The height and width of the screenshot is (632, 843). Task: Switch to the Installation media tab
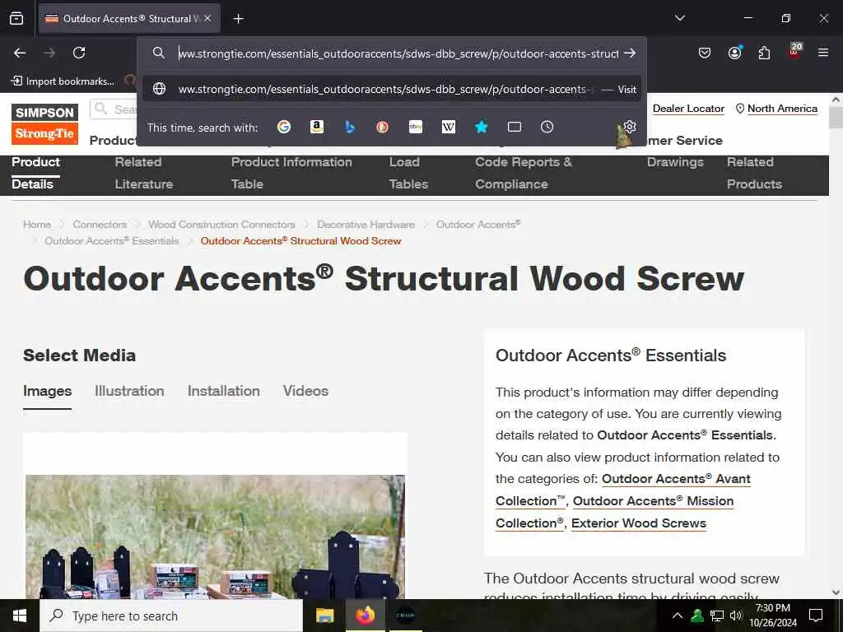click(x=224, y=391)
